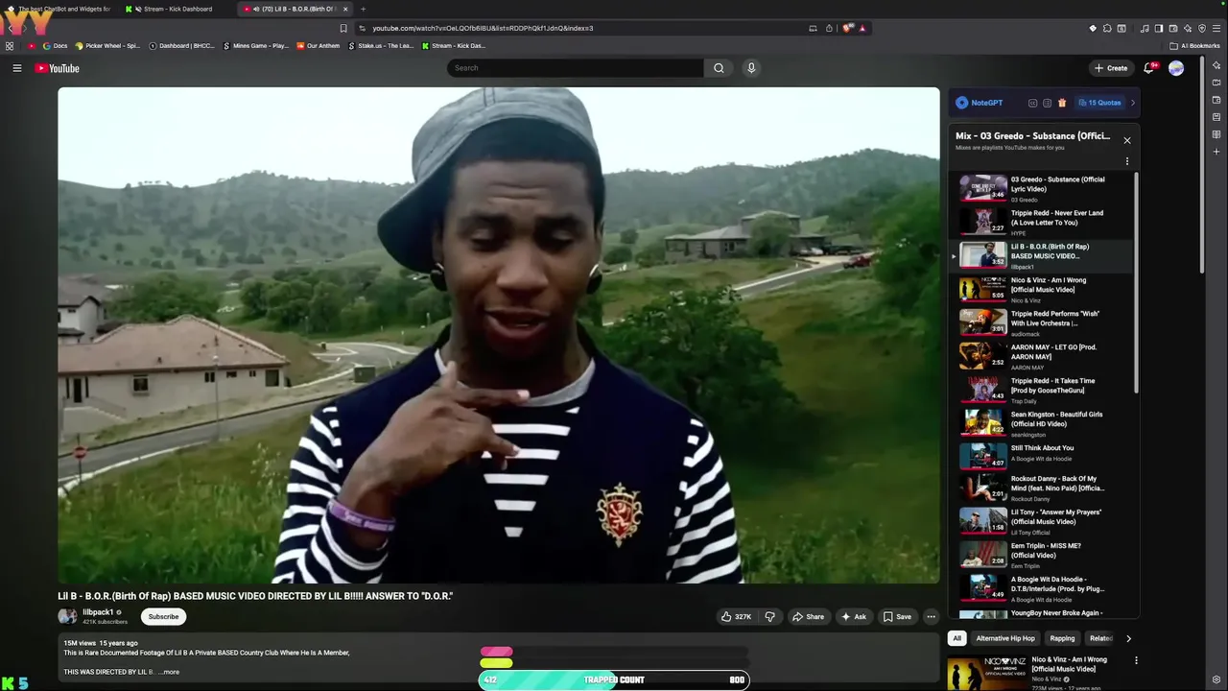Open the Our Anthem bookmark
Screen dimensions: 1228x691
(x=318, y=45)
